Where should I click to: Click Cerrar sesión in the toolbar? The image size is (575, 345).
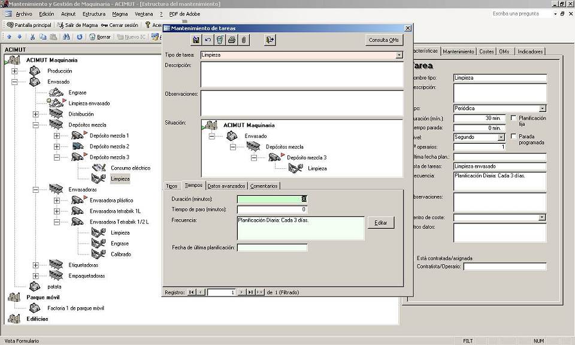tap(120, 25)
